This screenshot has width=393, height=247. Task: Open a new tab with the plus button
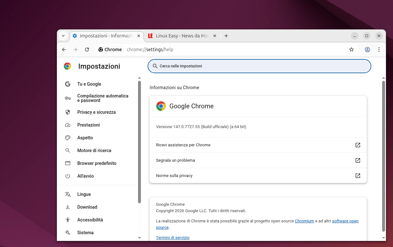226,36
